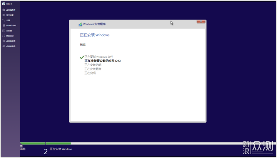Click the step number 2 at the bottom
The height and width of the screenshot is (158, 277).
[x=46, y=151]
